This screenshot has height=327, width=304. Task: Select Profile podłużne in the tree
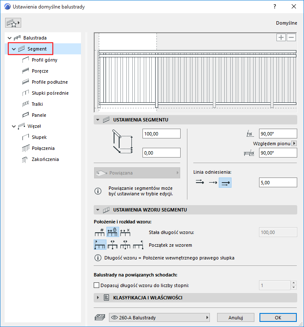click(x=50, y=82)
